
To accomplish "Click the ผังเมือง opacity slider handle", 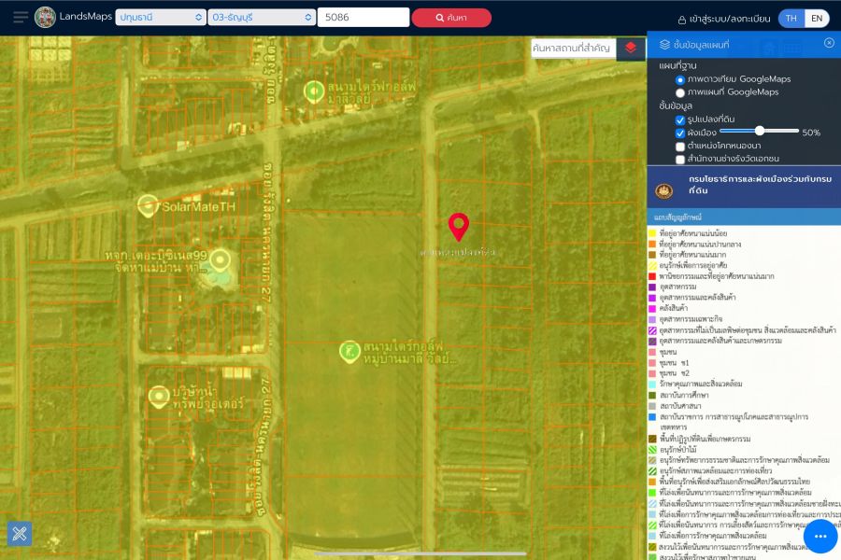I will pyautogui.click(x=760, y=132).
